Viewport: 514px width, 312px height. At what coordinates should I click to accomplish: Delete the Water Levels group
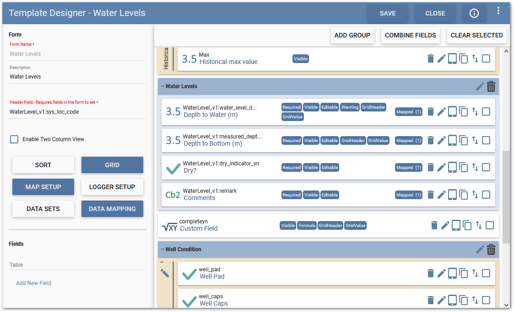(491, 86)
